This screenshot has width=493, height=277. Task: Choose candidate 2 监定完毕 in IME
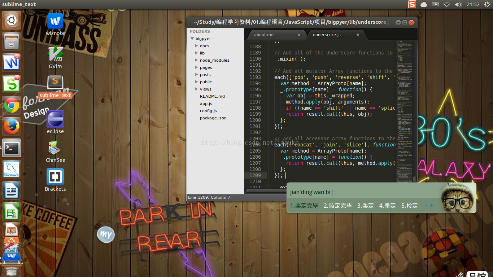click(337, 206)
